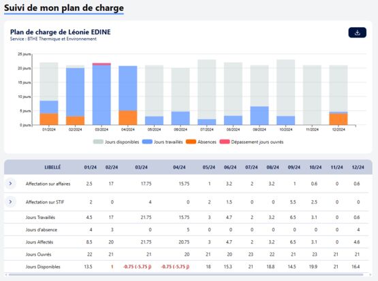The width and height of the screenshot is (378, 281).
Task: Click the 12/24 column header
Action: pos(358,167)
